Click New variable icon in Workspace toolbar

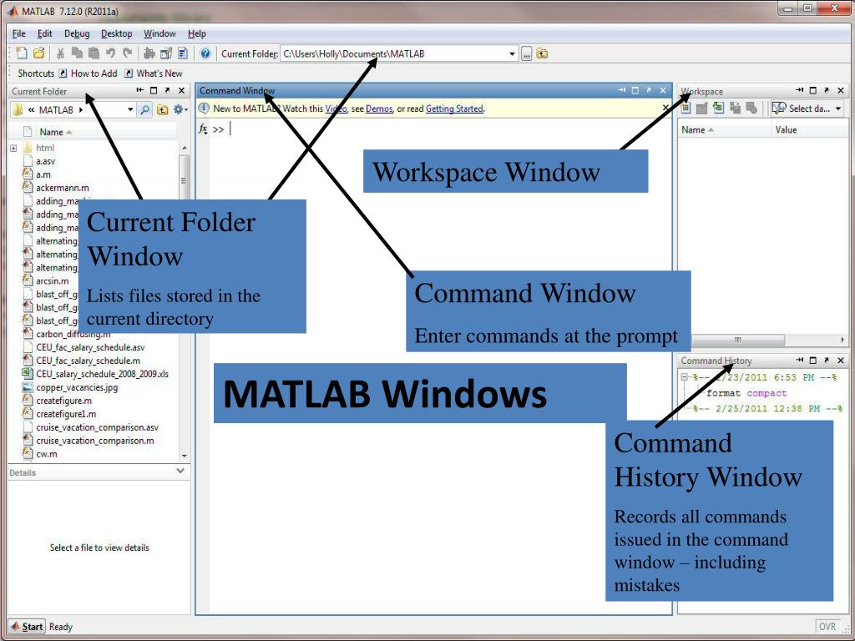(686, 108)
